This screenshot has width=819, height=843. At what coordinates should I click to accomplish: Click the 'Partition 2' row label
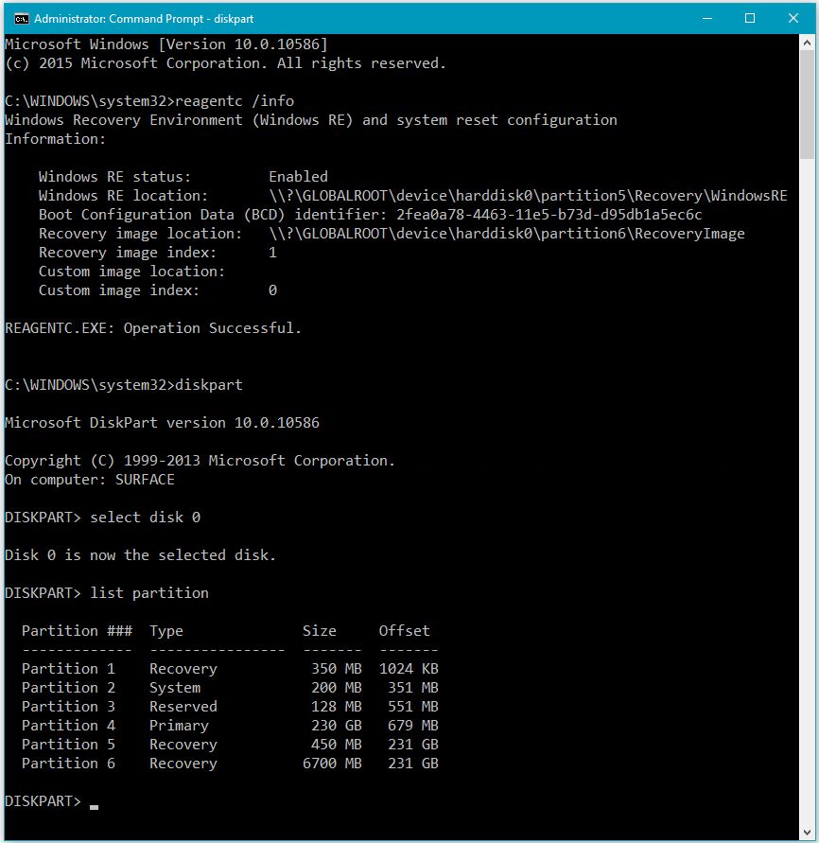(68, 688)
